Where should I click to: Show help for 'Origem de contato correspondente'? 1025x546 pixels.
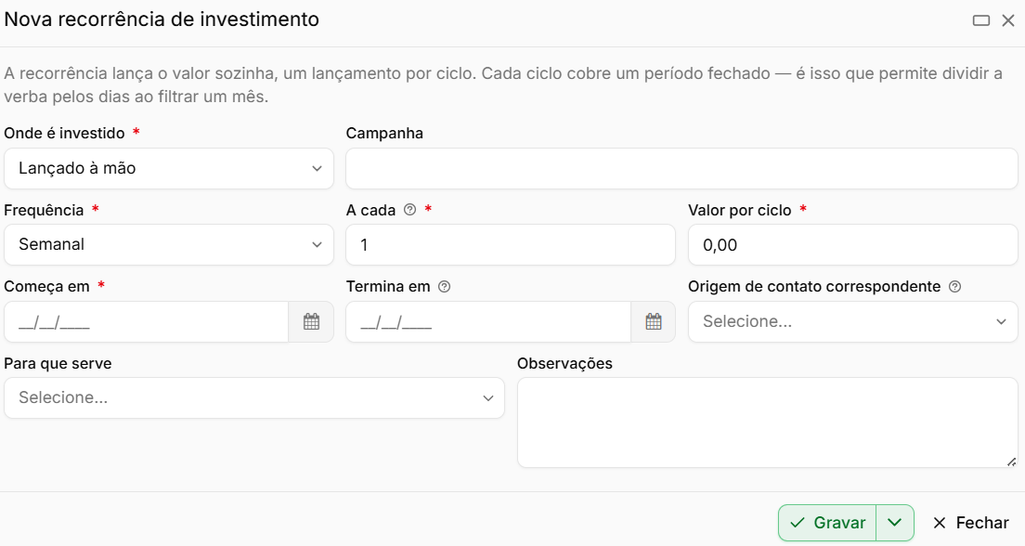pyautogui.click(x=955, y=286)
